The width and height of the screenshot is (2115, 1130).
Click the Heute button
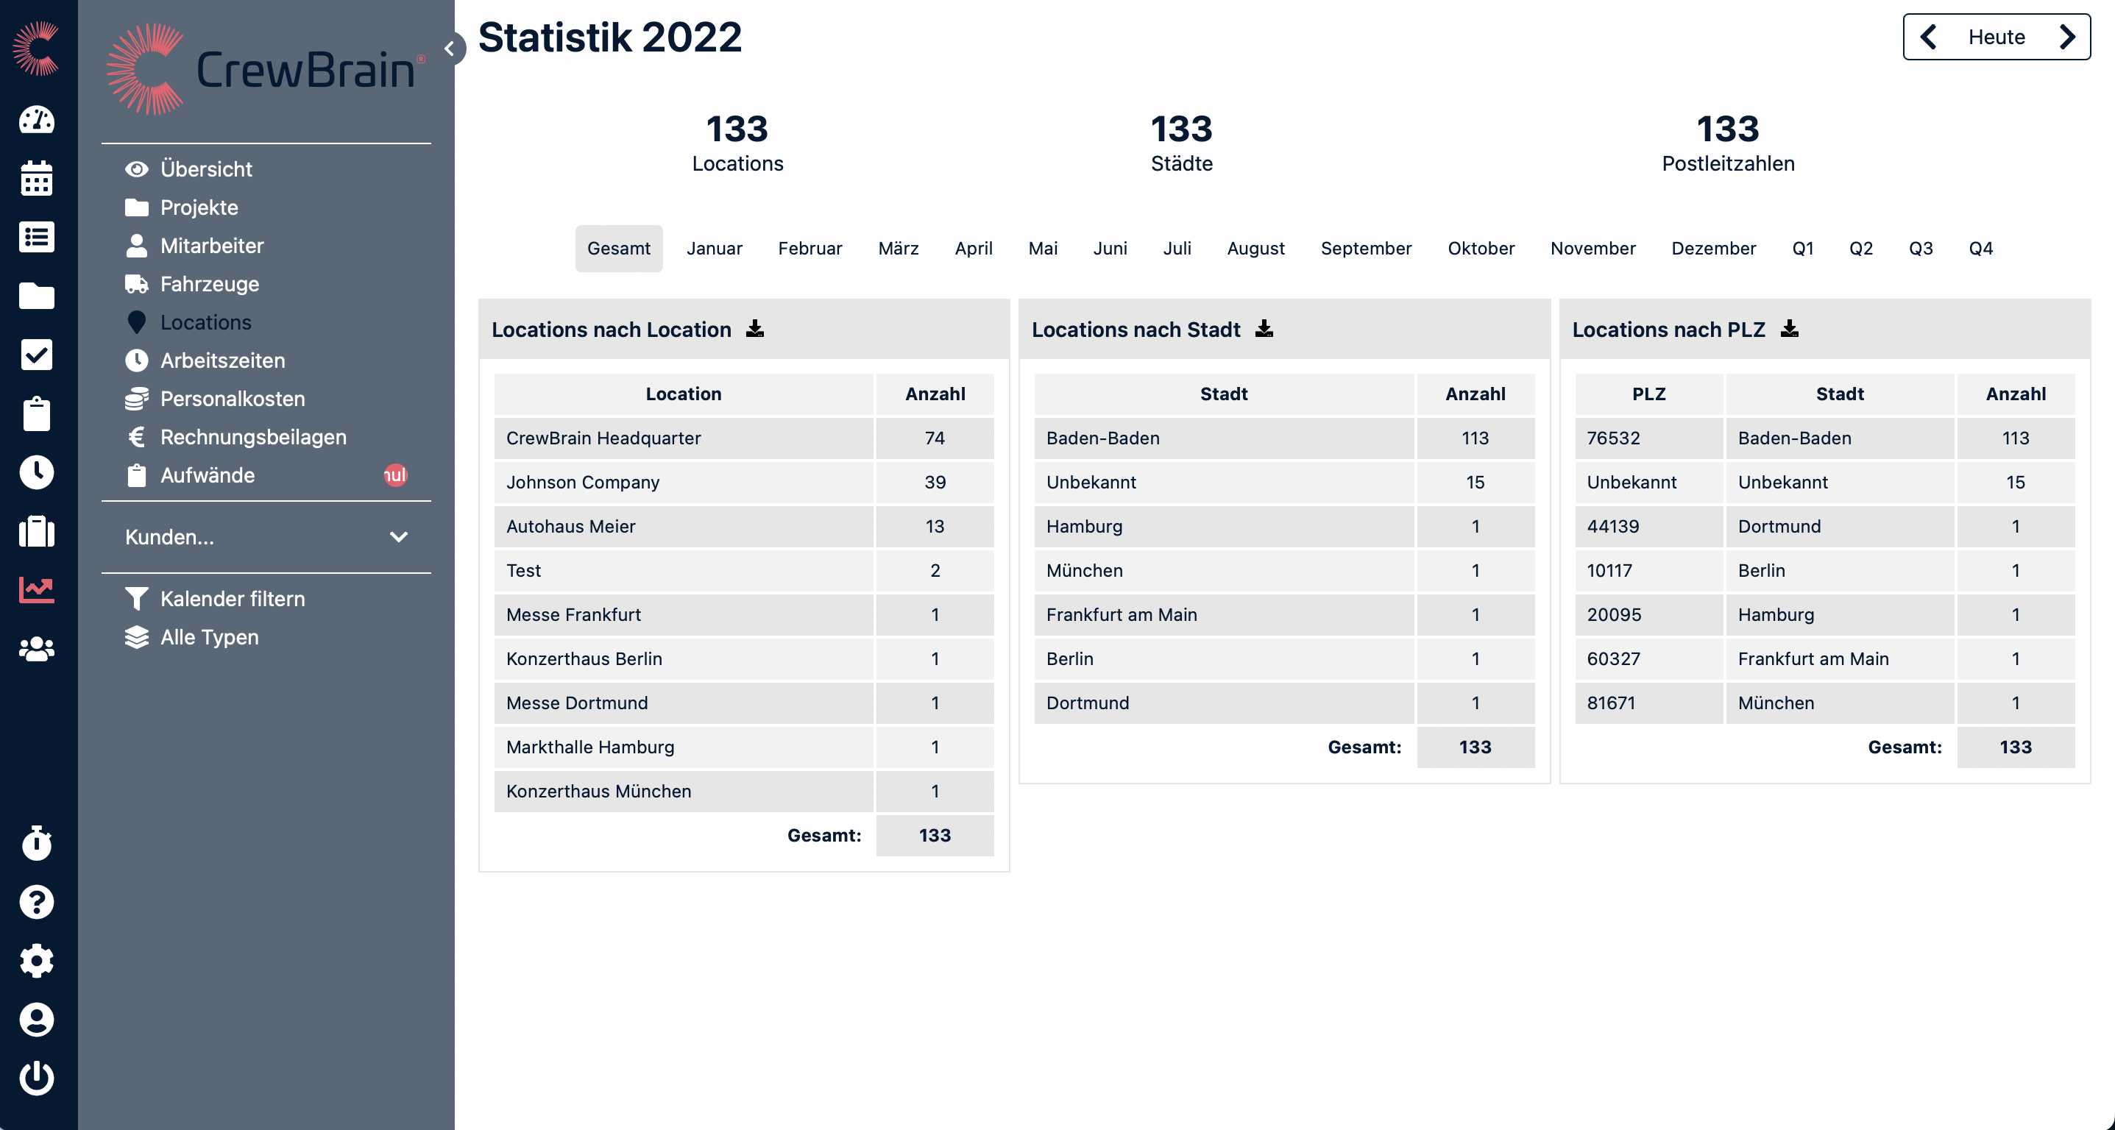[x=1996, y=37]
